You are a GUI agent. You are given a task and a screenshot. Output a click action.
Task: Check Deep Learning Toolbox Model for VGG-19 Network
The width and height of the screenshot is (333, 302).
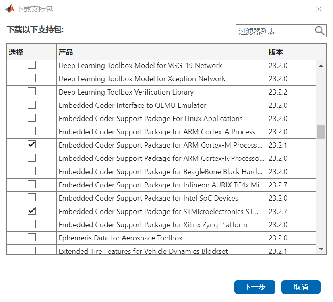pos(32,65)
